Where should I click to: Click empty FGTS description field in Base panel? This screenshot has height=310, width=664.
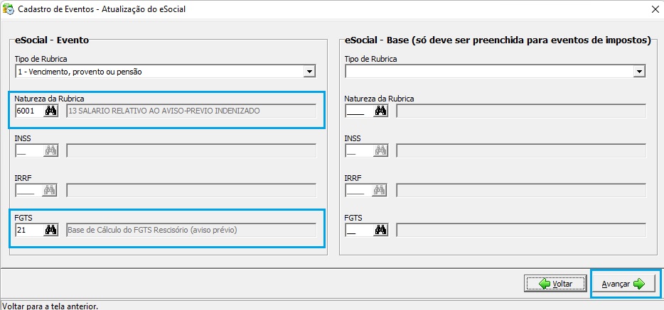click(x=521, y=230)
